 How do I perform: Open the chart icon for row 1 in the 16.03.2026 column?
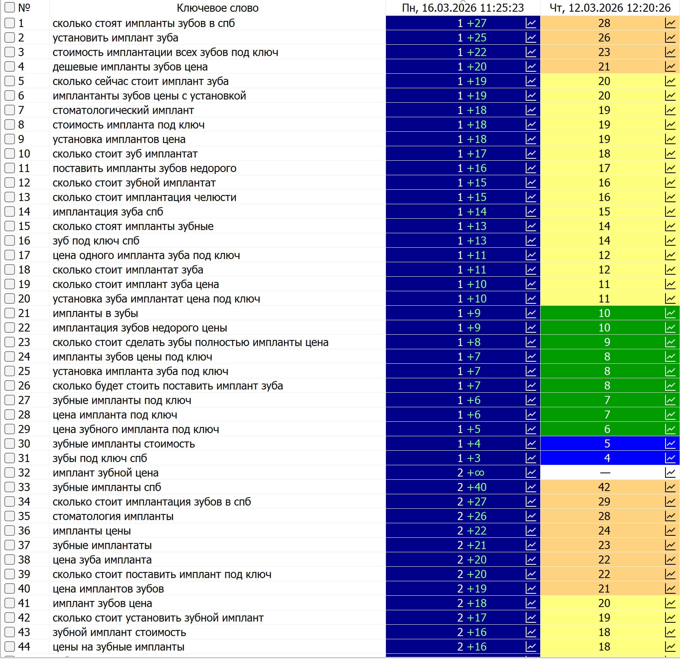pos(531,23)
